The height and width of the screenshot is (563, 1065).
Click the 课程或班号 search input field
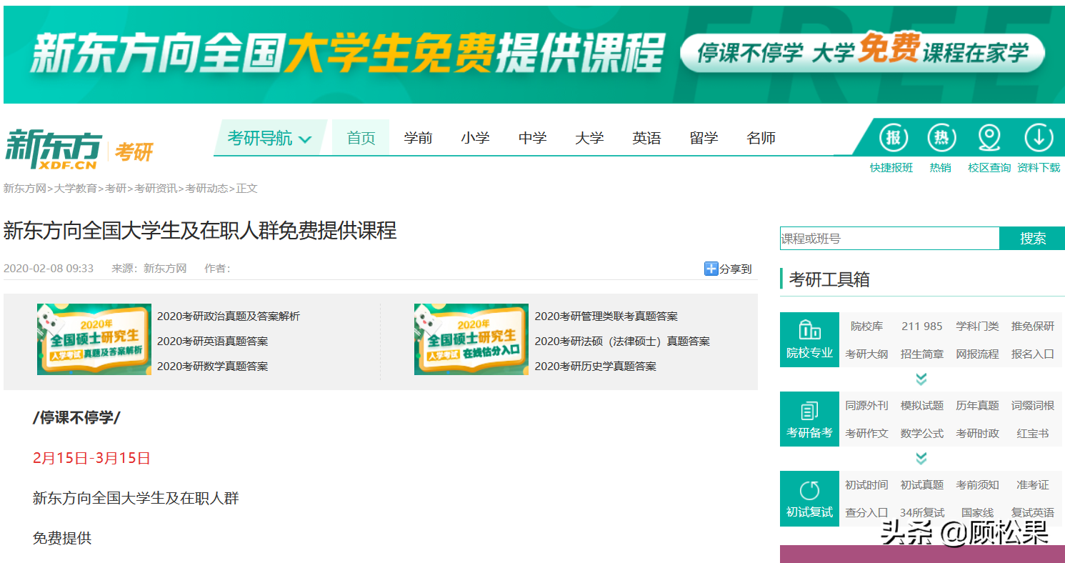pyautogui.click(x=889, y=238)
